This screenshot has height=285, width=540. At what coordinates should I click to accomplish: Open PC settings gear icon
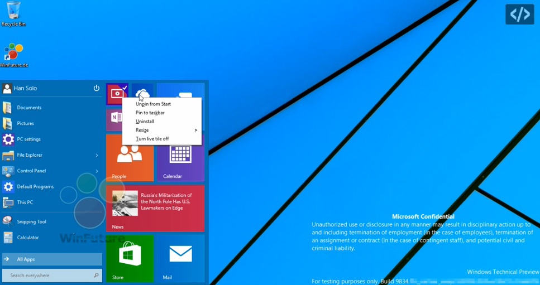8,139
